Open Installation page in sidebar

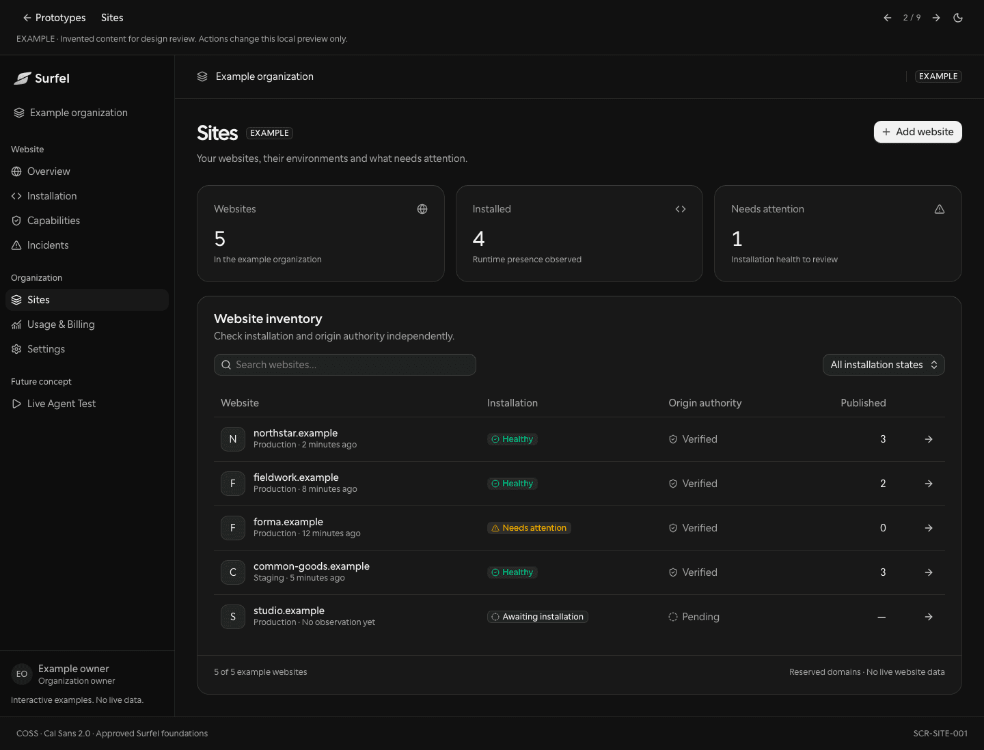tap(87, 196)
